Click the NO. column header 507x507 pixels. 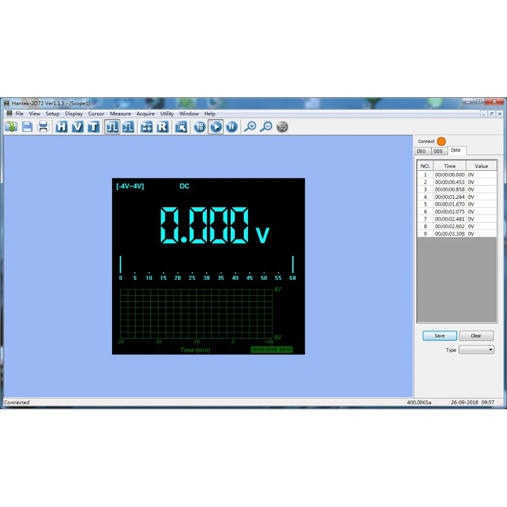[x=425, y=166]
